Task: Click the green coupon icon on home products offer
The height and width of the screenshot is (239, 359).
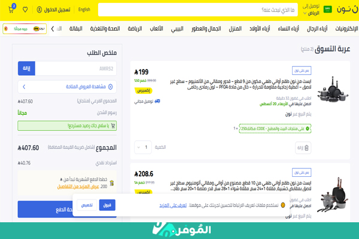Action: (308, 128)
